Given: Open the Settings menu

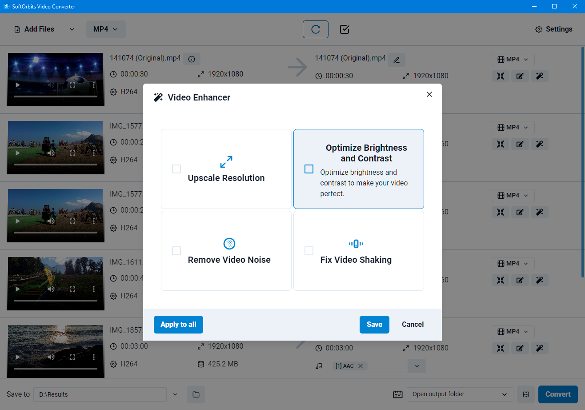Looking at the screenshot, I should click(553, 29).
